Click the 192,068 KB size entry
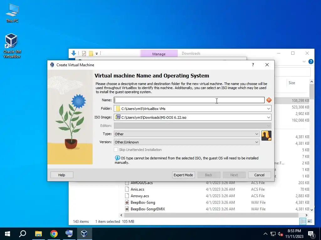 click(300, 120)
